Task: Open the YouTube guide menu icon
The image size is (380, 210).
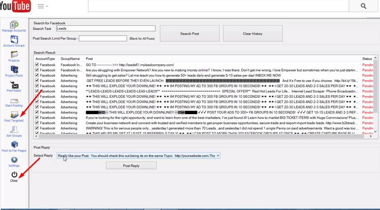Action: [43, 6]
